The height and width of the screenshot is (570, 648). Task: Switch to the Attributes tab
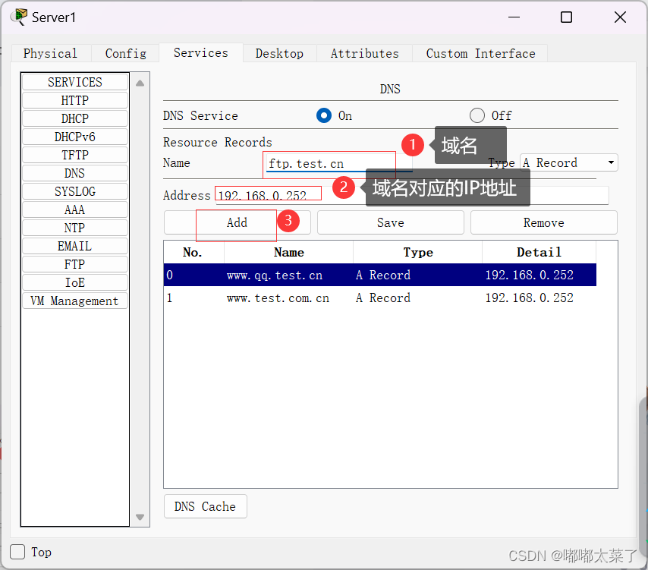click(x=364, y=53)
